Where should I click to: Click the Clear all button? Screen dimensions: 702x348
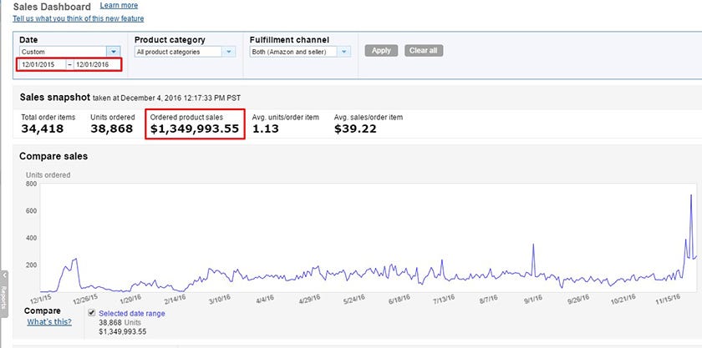(x=424, y=51)
